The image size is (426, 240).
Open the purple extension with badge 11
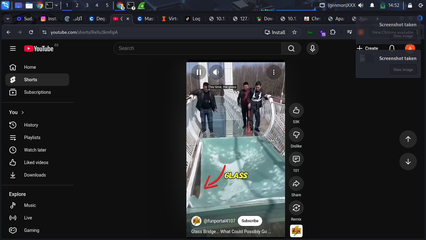tap(322, 32)
